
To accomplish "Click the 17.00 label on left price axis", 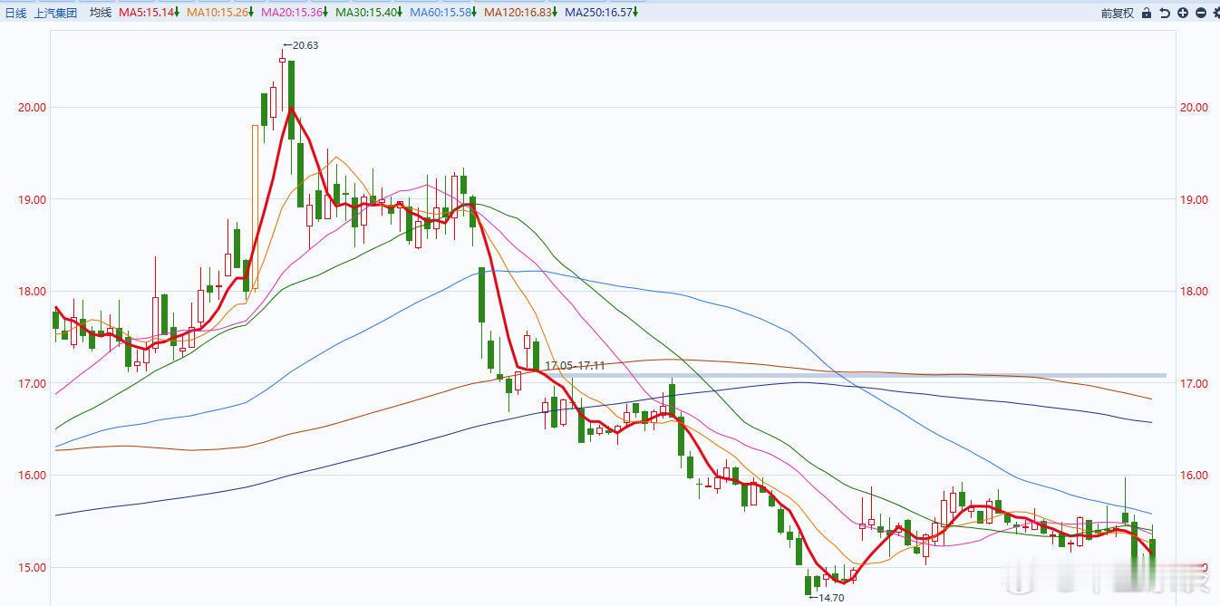I will point(32,383).
